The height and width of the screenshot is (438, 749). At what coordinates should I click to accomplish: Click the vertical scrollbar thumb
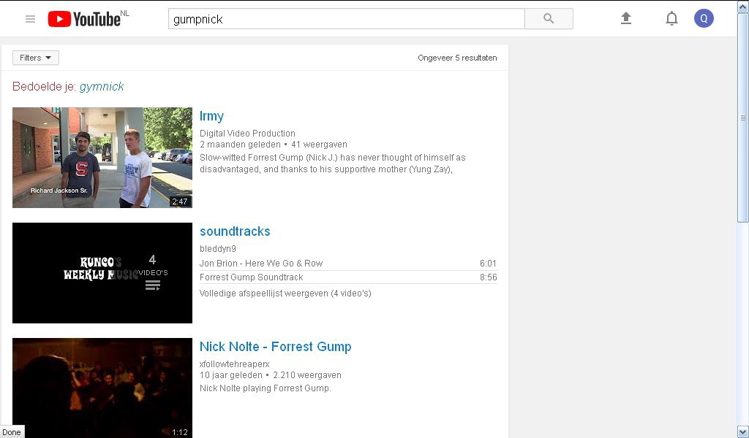[743, 118]
